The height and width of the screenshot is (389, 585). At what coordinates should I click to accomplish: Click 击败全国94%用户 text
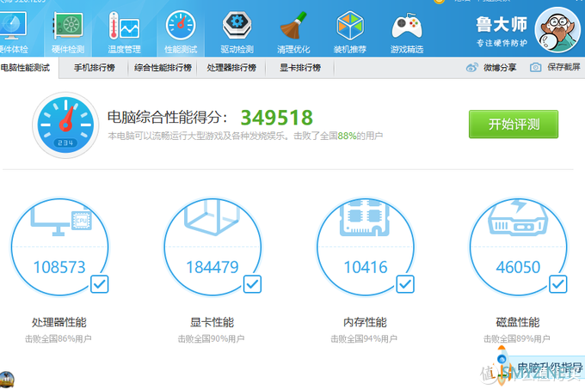[364, 338]
